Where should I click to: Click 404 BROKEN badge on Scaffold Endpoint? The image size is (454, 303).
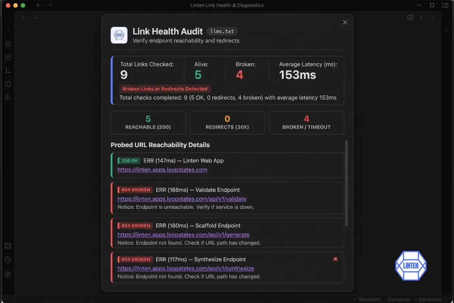coord(135,225)
